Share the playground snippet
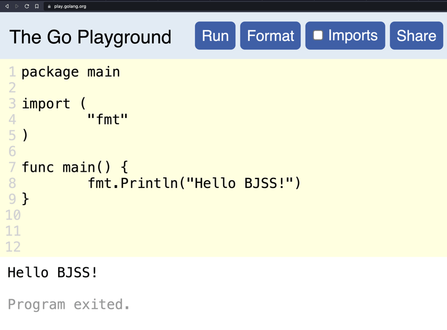The width and height of the screenshot is (447, 330). (x=416, y=36)
